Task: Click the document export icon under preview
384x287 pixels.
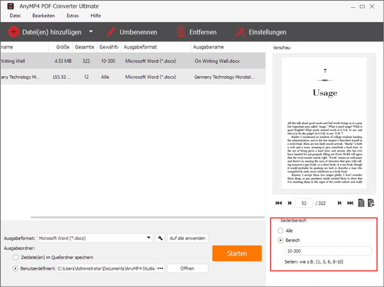Action: coord(371,203)
